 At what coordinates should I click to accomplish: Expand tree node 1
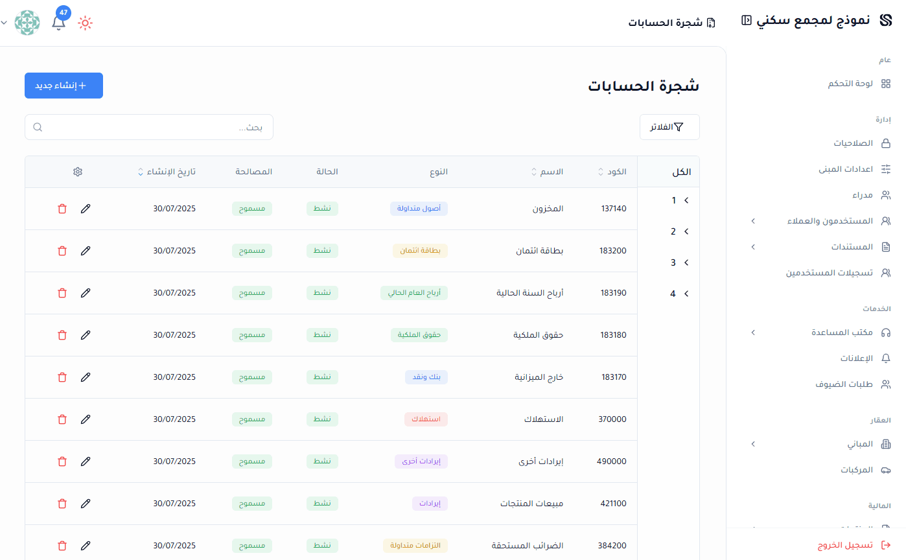[686, 200]
